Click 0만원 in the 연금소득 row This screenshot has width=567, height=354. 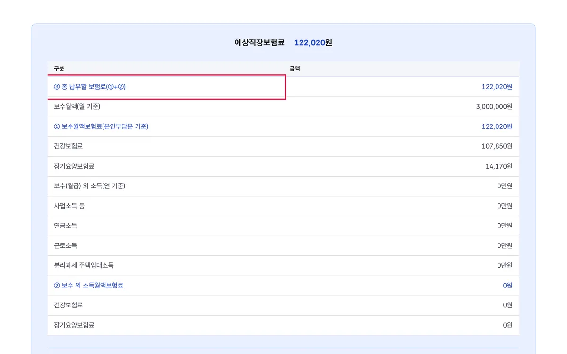[x=505, y=226]
